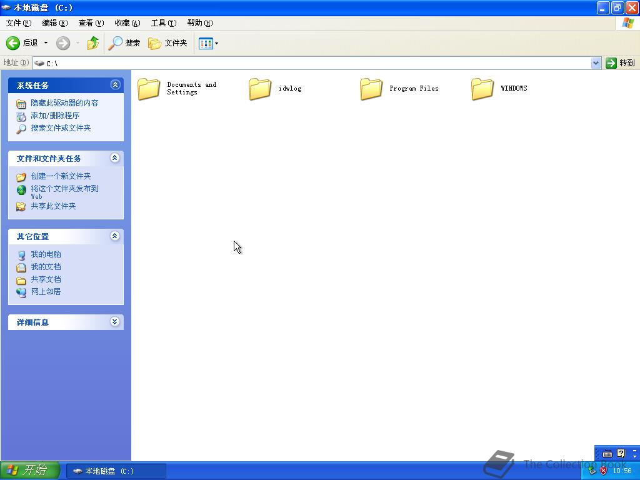The image size is (640, 480).
Task: Select the WINDOWS folder icon
Action: [x=482, y=89]
